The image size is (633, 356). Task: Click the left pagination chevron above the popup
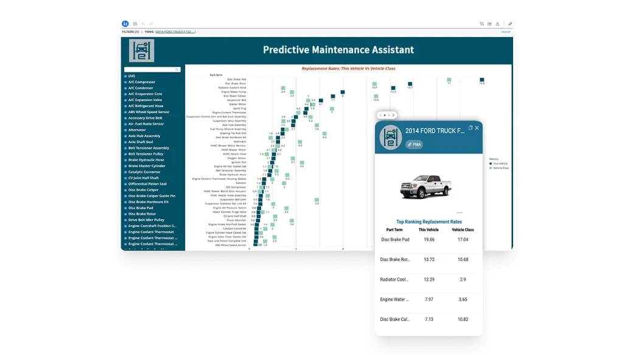coord(380,115)
